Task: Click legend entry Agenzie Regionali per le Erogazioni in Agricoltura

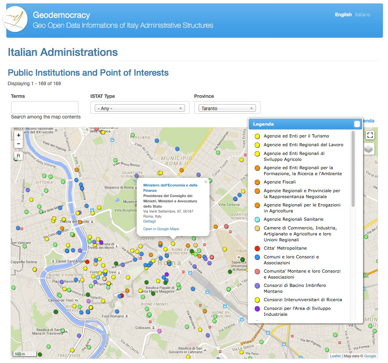Action: (x=302, y=208)
